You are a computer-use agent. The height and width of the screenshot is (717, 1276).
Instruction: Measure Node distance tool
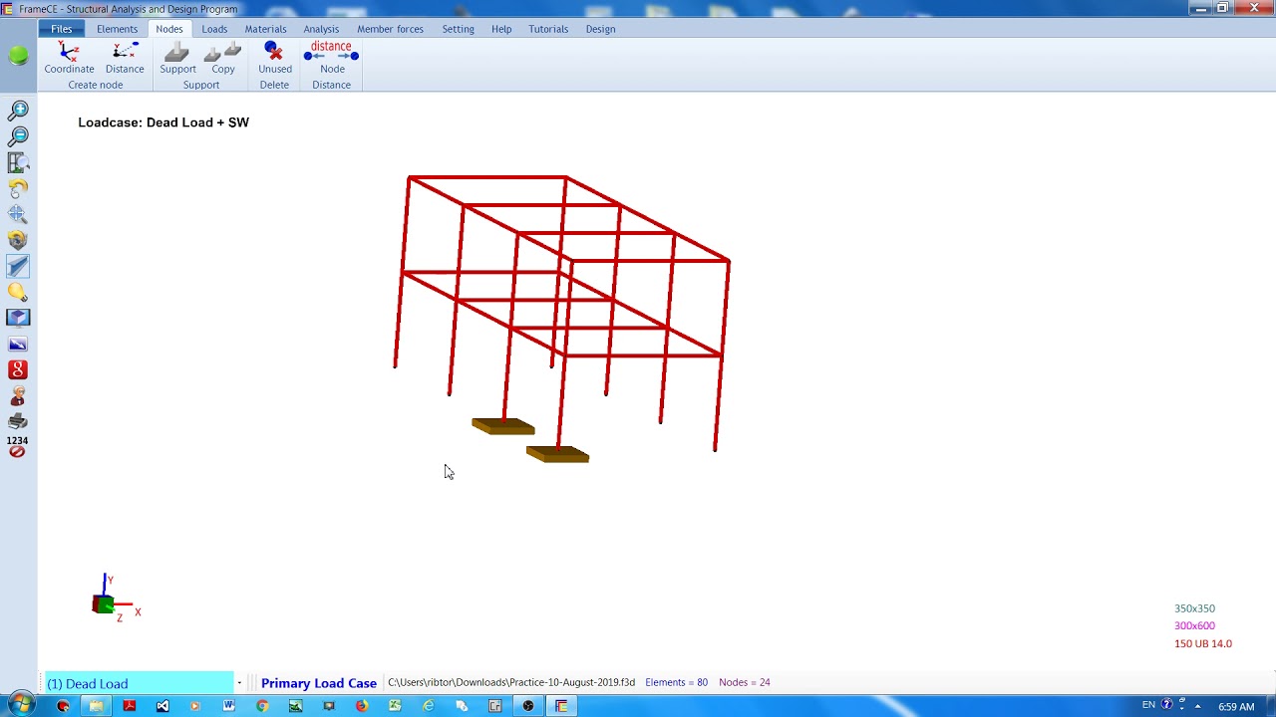[x=332, y=59]
